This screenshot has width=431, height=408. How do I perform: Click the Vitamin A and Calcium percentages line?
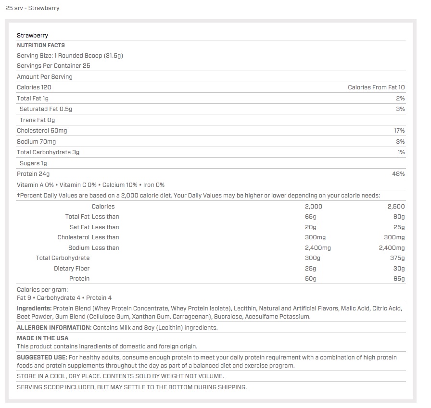[90, 185]
